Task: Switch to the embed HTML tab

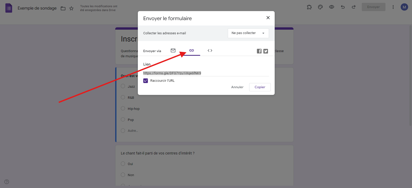Action: [x=210, y=51]
